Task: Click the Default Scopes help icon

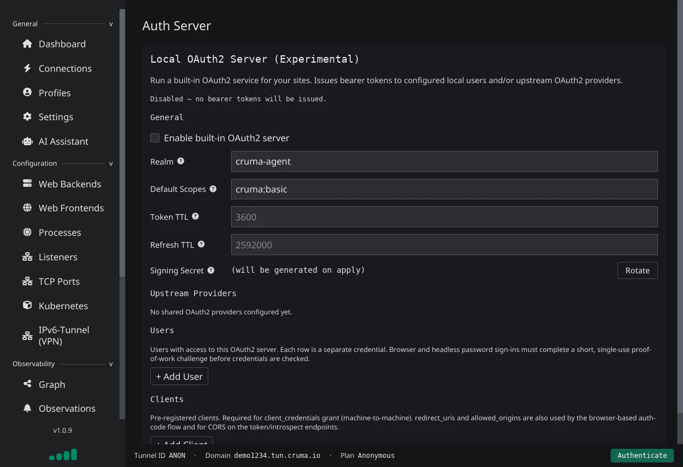Action: coord(213,189)
